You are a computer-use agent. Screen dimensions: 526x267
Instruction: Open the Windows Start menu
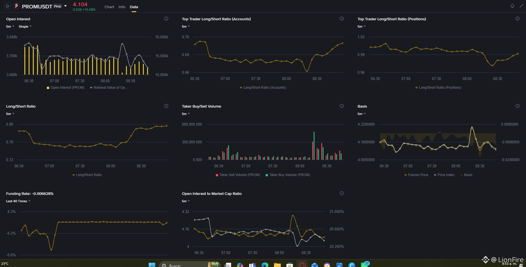[152, 265]
